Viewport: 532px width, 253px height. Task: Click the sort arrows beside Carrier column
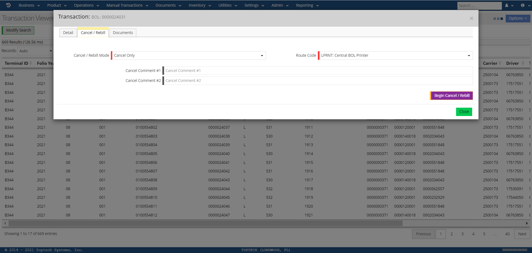coord(500,63)
